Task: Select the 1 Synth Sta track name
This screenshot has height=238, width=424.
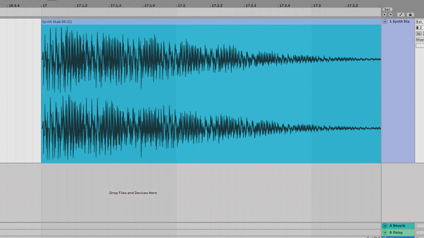Action: (x=399, y=21)
